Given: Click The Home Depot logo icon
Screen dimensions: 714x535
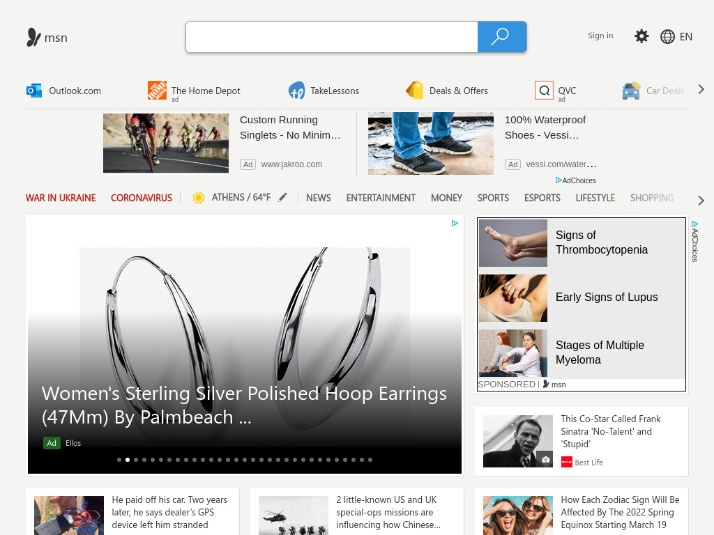Looking at the screenshot, I should (x=157, y=90).
